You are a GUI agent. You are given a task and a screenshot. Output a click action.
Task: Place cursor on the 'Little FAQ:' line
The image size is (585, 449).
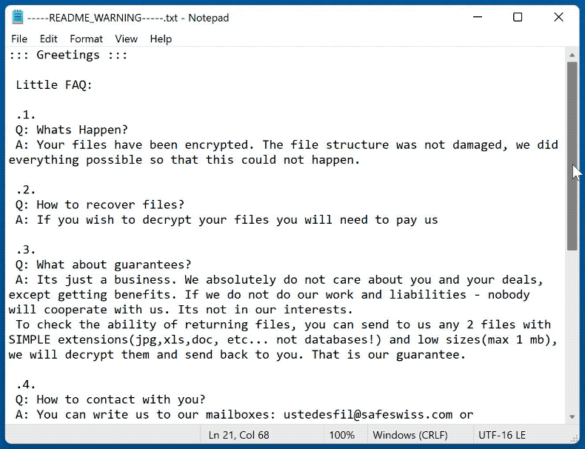pos(54,85)
